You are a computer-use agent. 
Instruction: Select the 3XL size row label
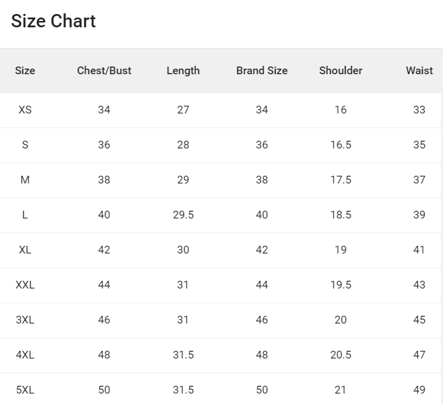25,320
